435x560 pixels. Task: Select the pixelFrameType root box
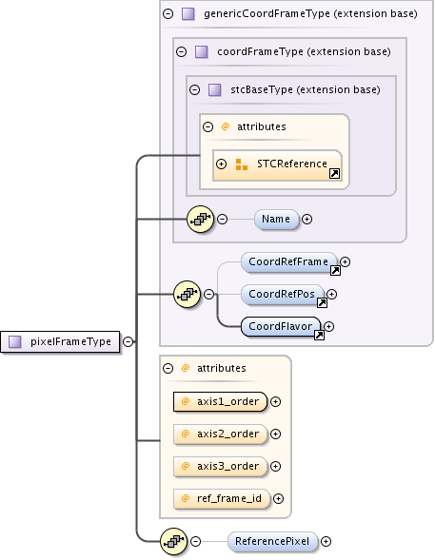coord(60,341)
